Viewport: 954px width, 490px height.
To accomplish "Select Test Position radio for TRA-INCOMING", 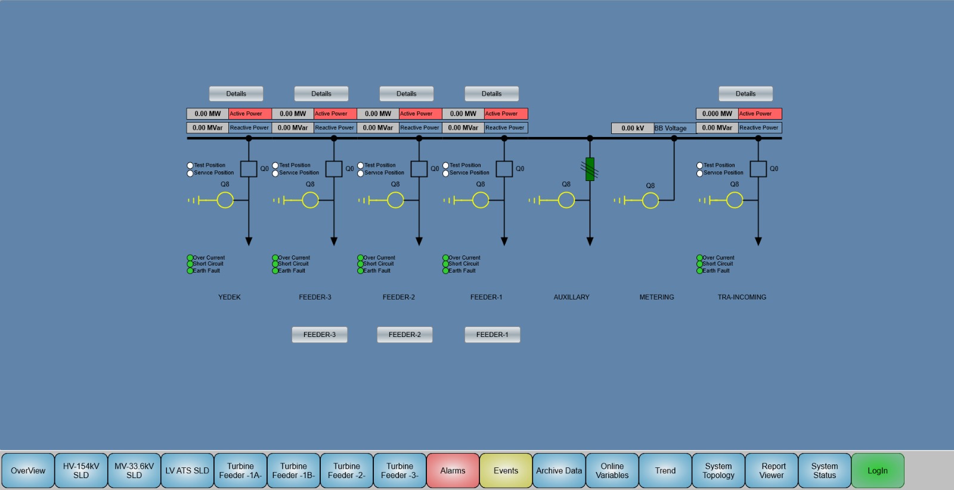I will (x=700, y=166).
